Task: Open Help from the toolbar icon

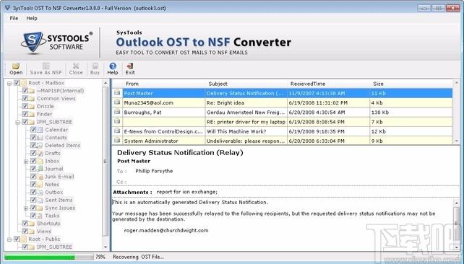Action: click(113, 66)
